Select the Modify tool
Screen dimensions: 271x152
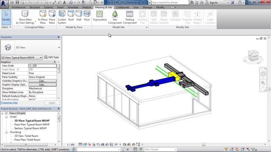pyautogui.click(x=6, y=17)
